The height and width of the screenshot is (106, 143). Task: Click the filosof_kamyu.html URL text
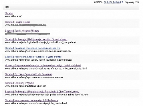[x=41, y=43]
